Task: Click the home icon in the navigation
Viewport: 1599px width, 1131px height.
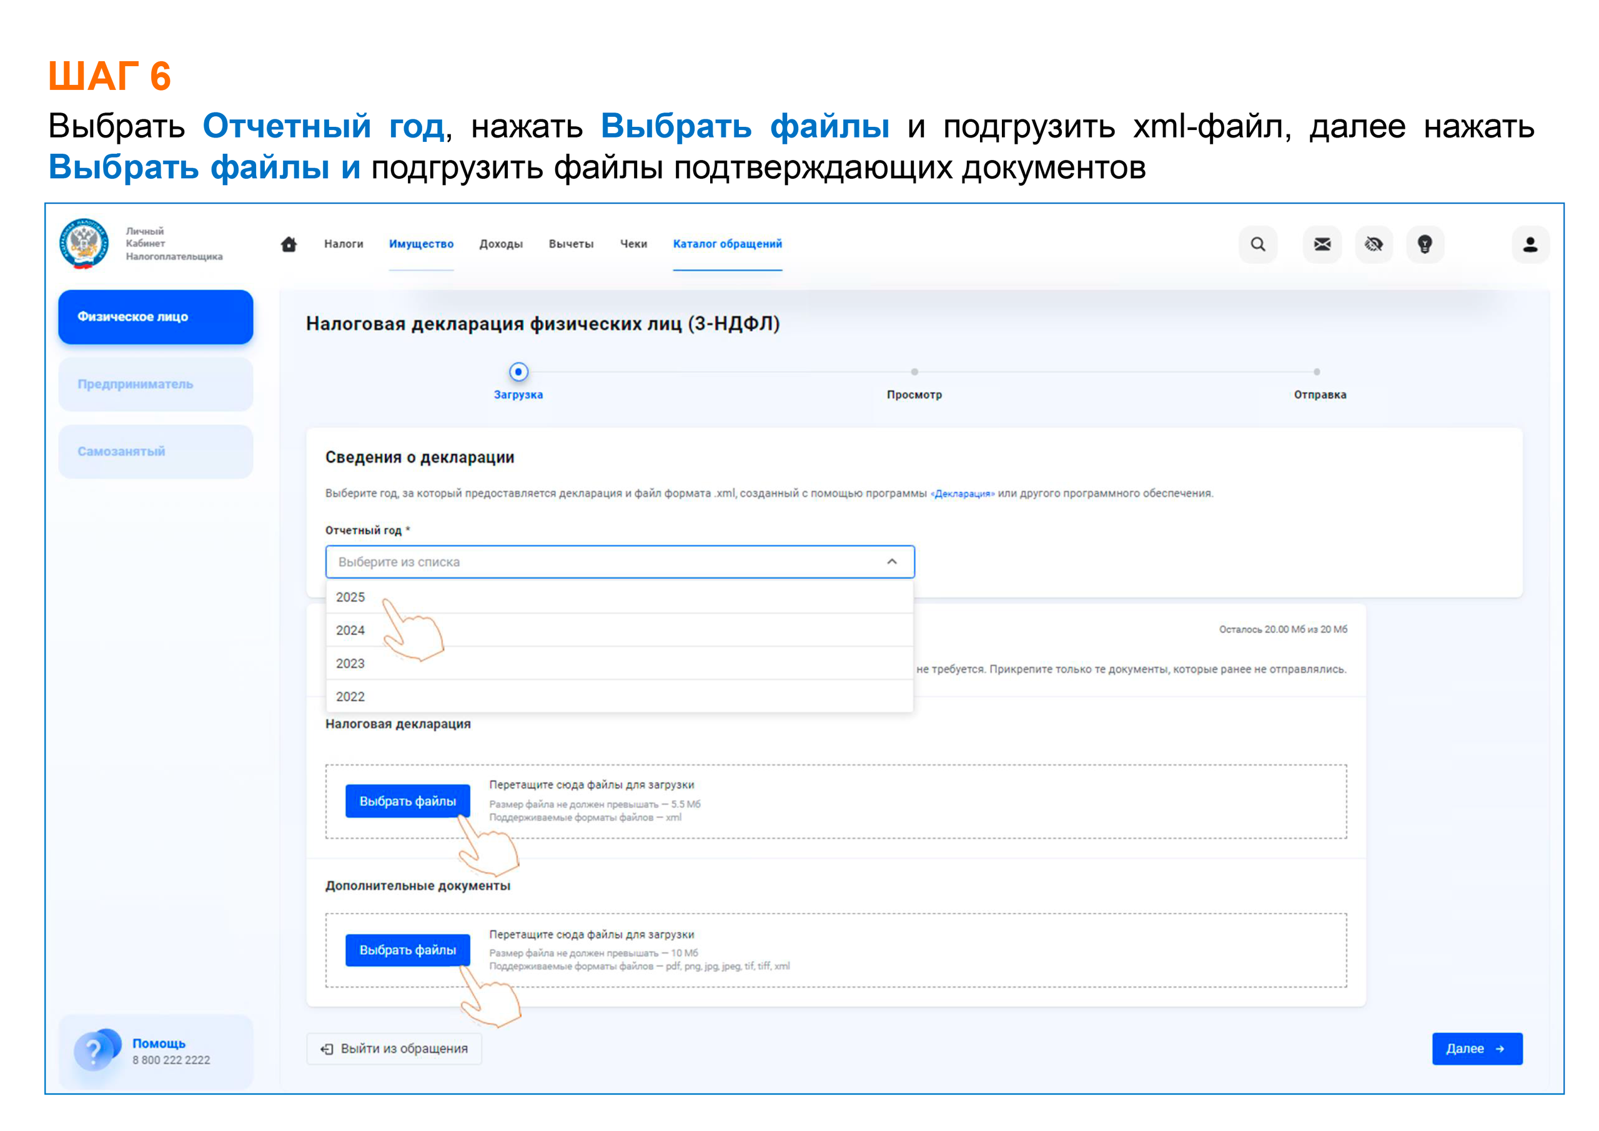Action: tap(289, 244)
